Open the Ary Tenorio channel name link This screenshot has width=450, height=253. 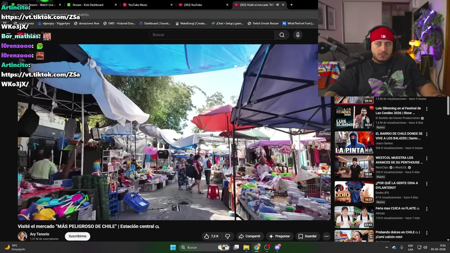39,234
